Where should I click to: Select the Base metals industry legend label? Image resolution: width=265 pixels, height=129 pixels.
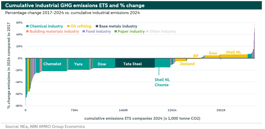coord(118,26)
